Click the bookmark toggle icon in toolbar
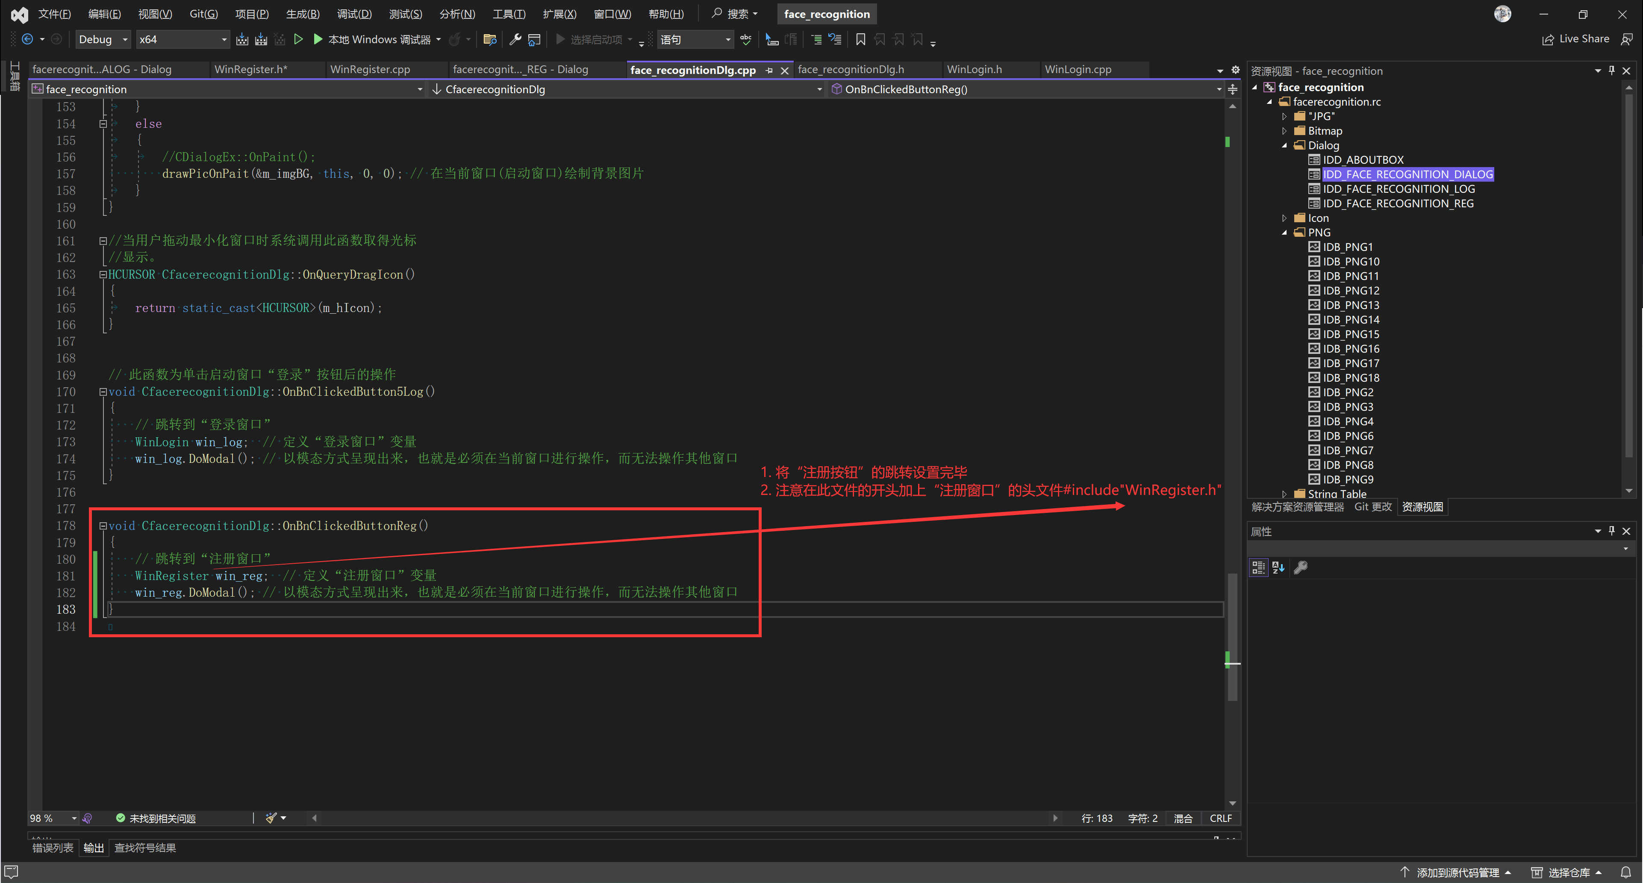 860,40
